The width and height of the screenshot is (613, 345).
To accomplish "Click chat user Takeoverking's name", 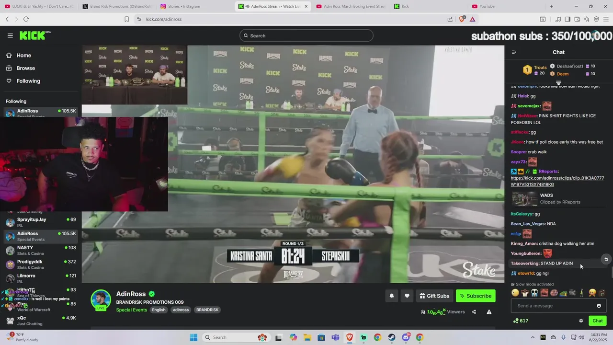I will click(525, 264).
